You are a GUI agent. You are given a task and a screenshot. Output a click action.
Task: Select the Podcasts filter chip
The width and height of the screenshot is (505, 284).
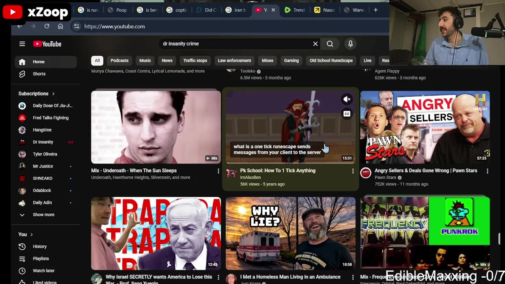(120, 60)
